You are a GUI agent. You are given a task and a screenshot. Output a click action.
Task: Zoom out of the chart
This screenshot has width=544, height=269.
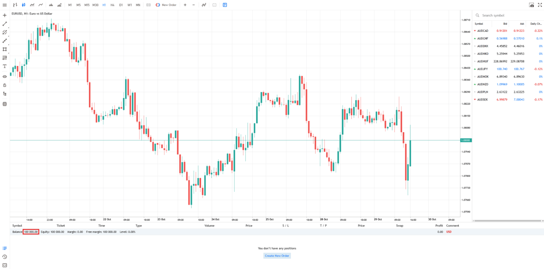pyautogui.click(x=193, y=5)
